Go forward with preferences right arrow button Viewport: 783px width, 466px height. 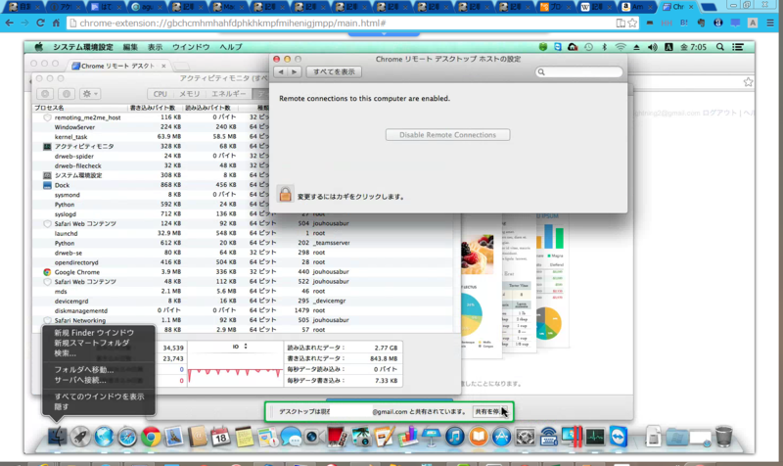294,71
